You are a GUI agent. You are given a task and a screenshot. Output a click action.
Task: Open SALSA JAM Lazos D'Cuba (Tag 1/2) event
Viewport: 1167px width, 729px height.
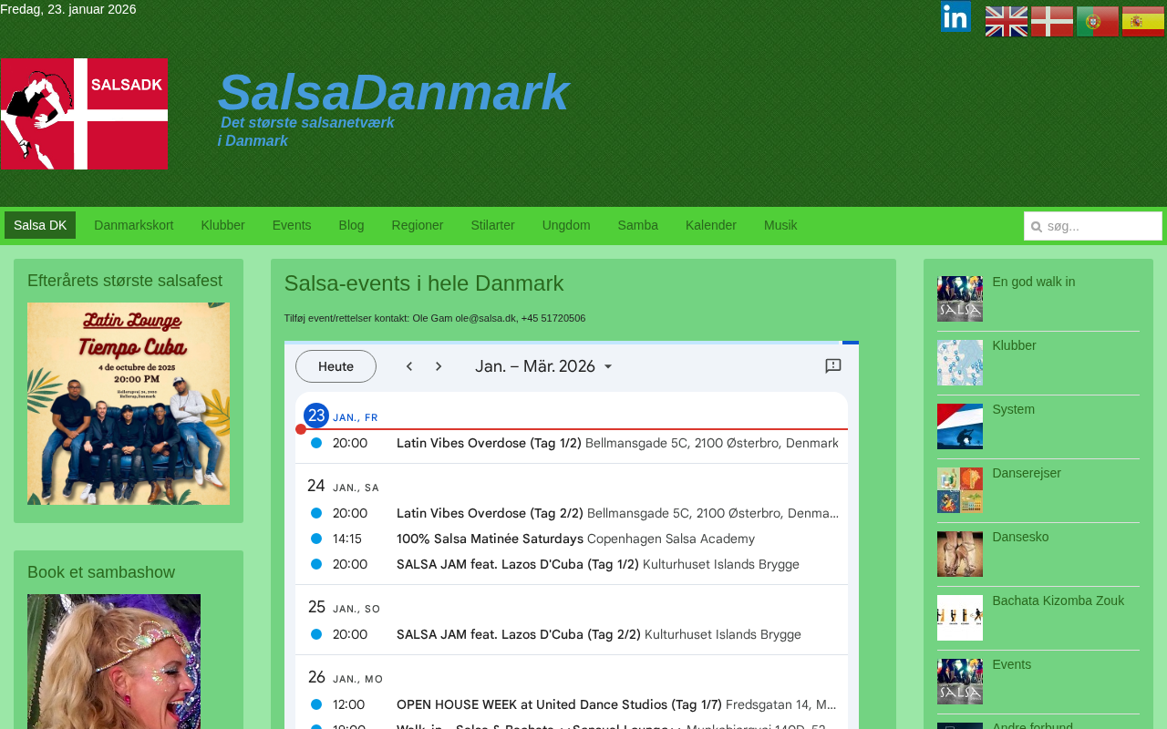pos(572,564)
